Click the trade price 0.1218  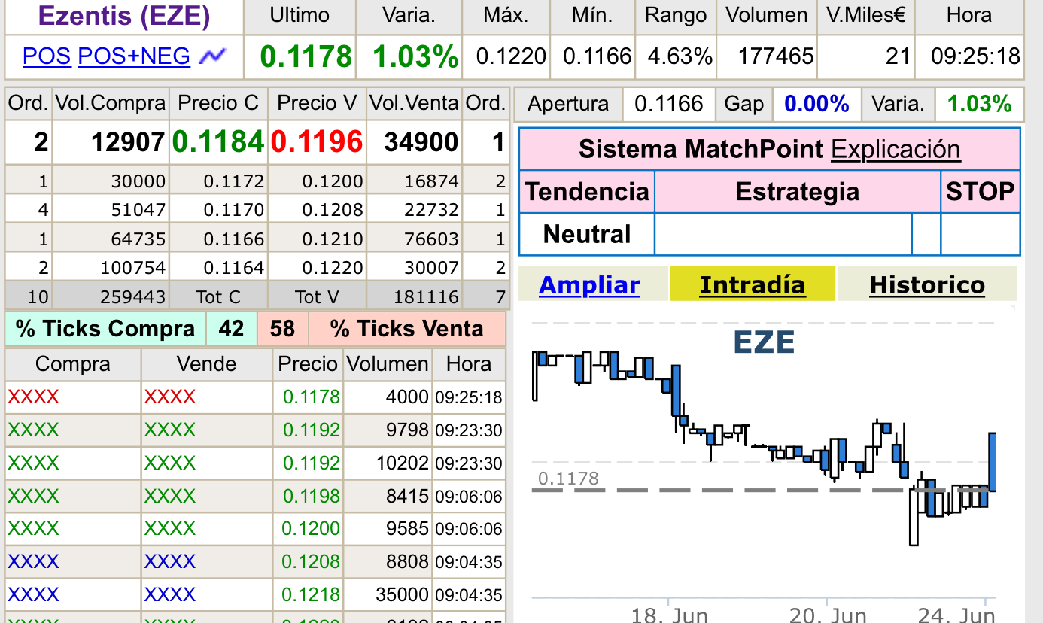tap(312, 594)
